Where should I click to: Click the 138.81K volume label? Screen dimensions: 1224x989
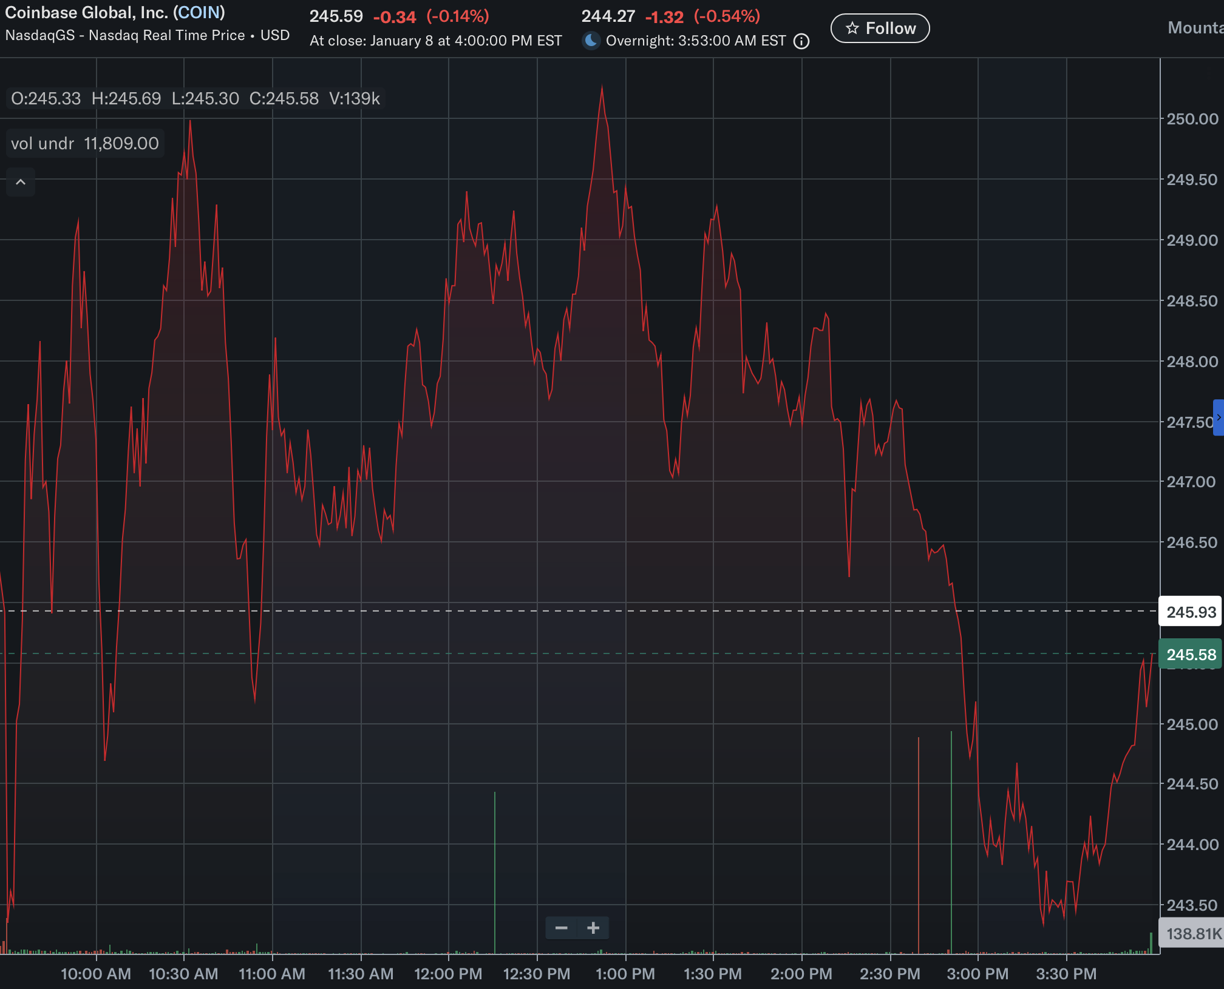point(1192,933)
